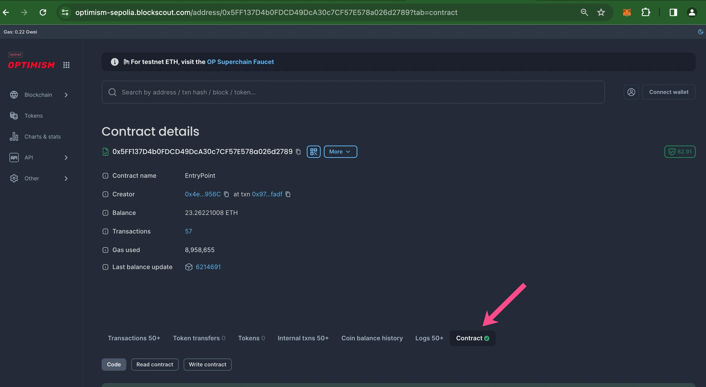This screenshot has height=387, width=706.
Task: Expand the Blockchain sidebar menu
Action: click(39, 95)
